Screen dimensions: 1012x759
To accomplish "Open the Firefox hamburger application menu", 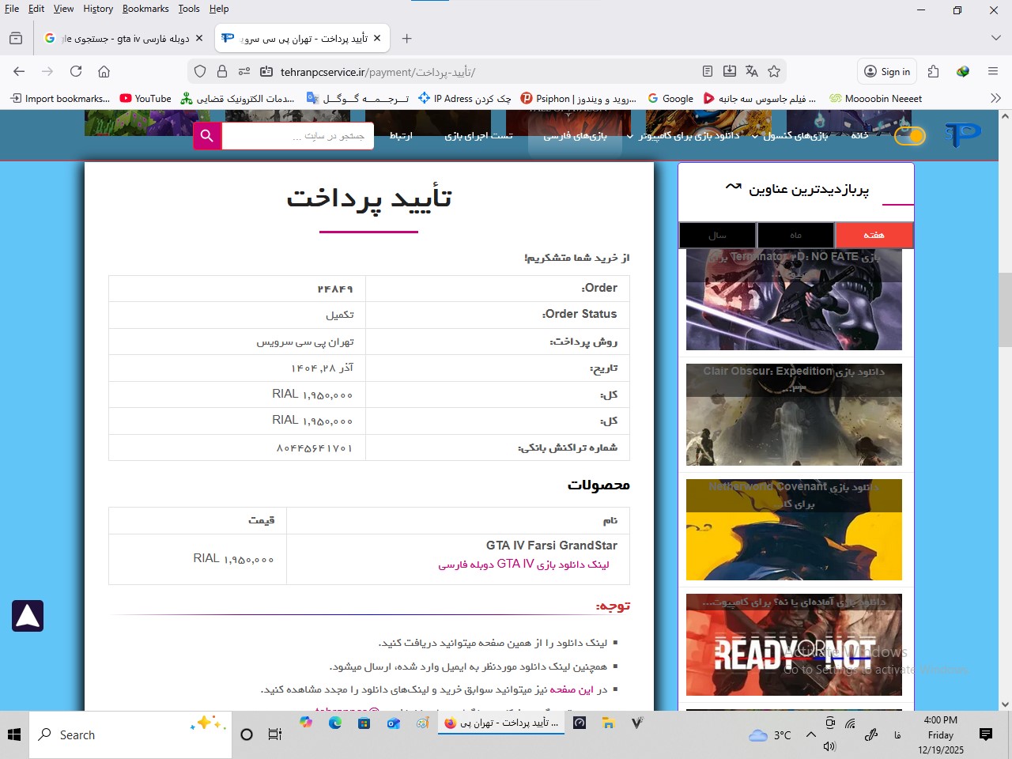I will coord(993,71).
